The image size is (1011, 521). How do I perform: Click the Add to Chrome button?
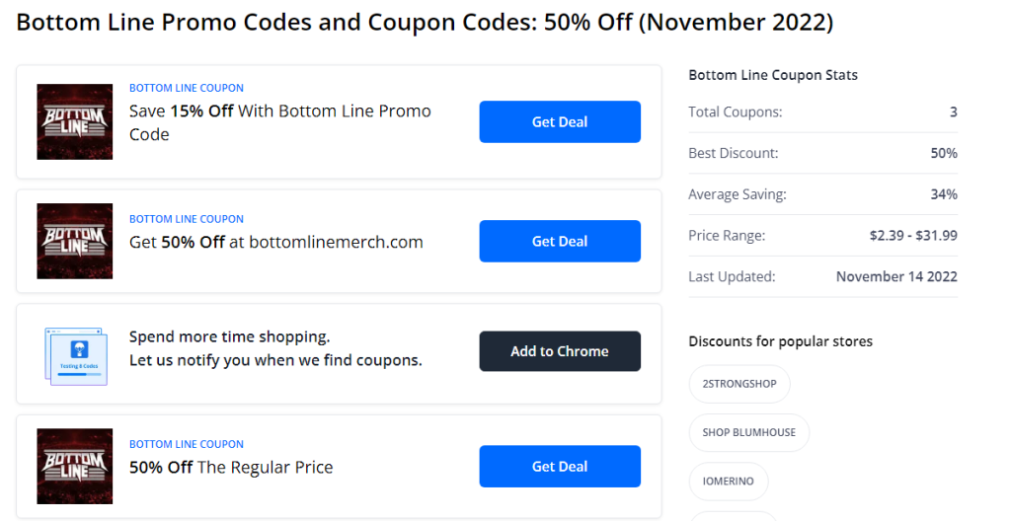pos(560,351)
